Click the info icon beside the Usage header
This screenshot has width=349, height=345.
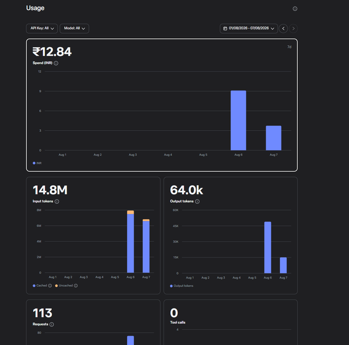294,9
